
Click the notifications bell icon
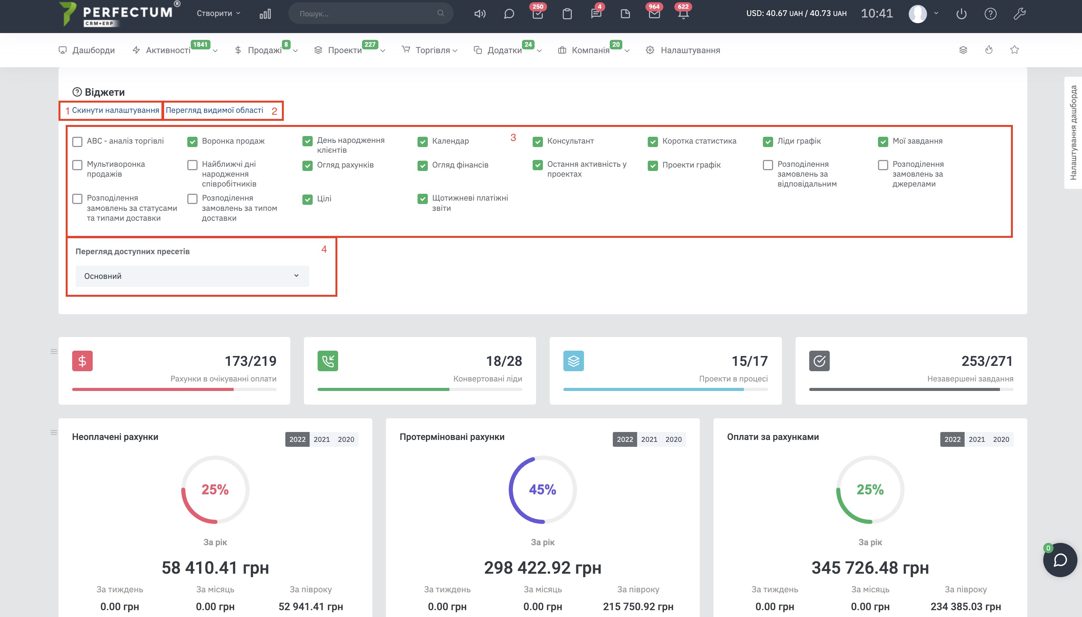click(x=683, y=14)
